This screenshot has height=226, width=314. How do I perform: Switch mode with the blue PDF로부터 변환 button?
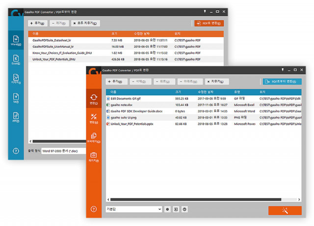pyautogui.click(x=282, y=82)
